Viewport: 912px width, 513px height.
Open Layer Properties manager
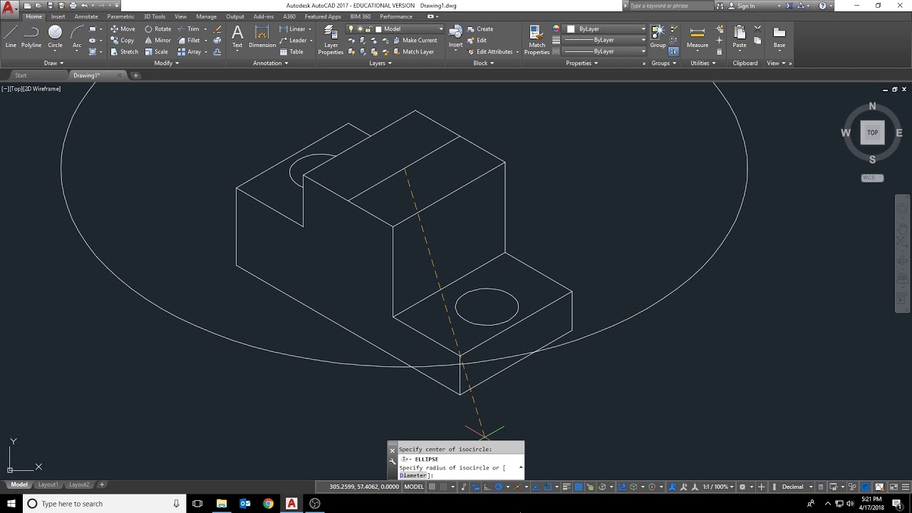[331, 40]
